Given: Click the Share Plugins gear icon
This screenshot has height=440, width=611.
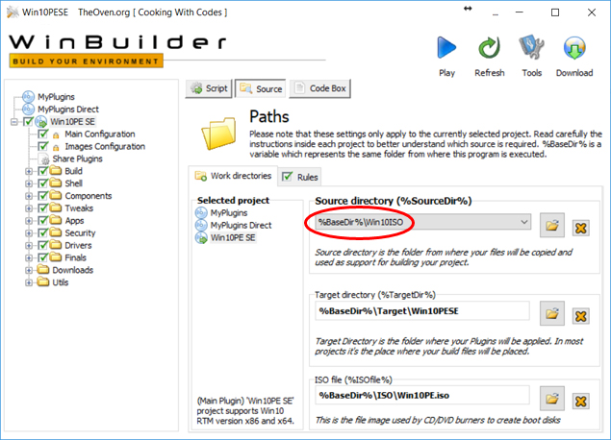Looking at the screenshot, I should click(x=45, y=159).
